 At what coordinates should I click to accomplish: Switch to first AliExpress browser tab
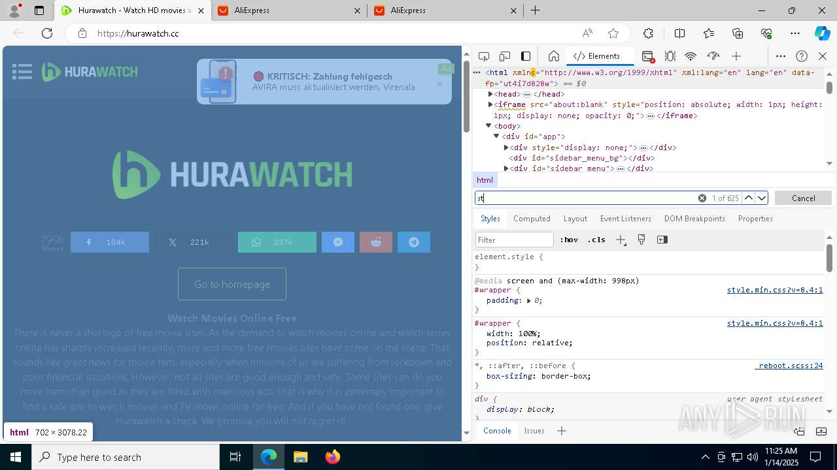(x=288, y=10)
